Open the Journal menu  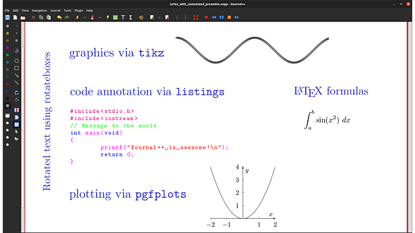(x=55, y=10)
